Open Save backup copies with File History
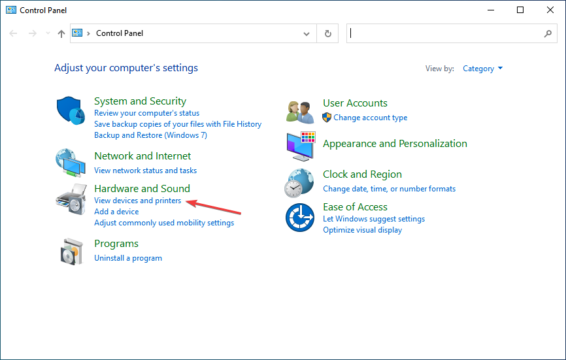The width and height of the screenshot is (566, 360). pos(178,124)
